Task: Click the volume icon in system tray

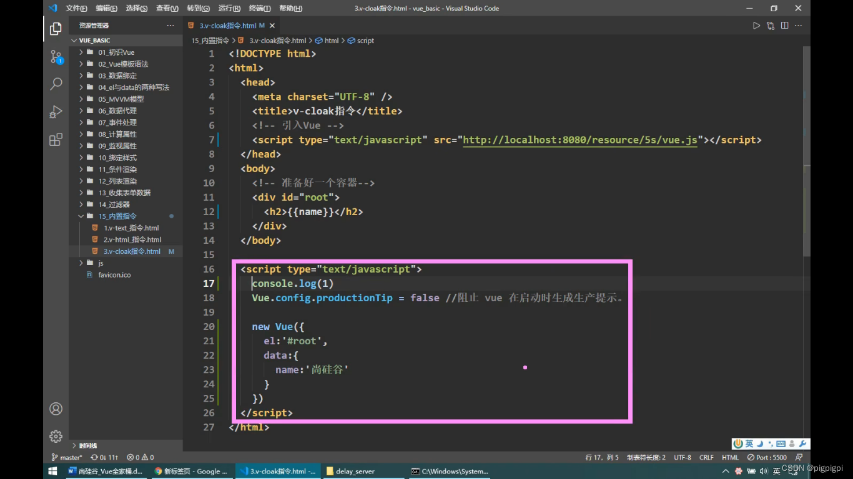Action: point(763,472)
